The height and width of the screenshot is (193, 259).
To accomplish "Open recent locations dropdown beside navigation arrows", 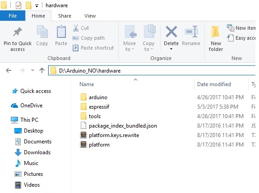I will [32, 70].
